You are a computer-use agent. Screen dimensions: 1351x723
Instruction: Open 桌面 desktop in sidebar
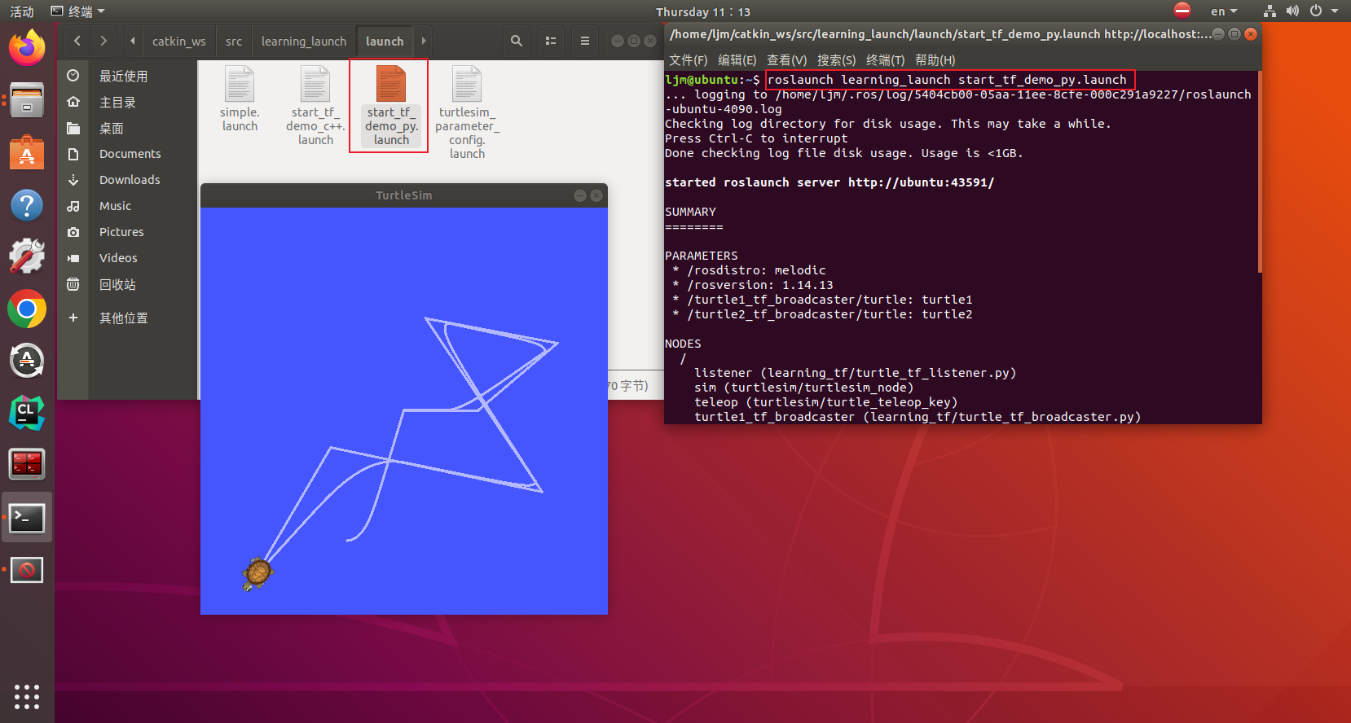tap(112, 128)
